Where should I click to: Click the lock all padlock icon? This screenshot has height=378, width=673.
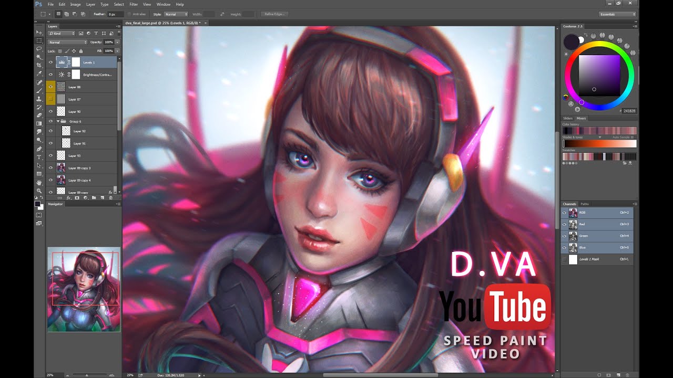point(80,51)
